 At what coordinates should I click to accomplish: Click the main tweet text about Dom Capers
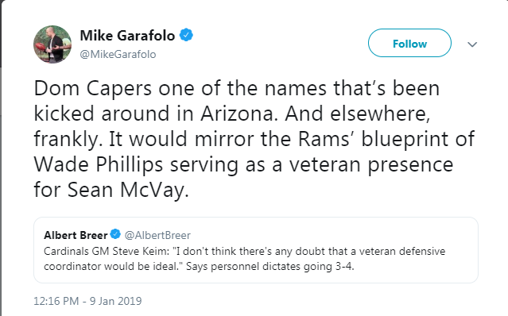click(254, 139)
